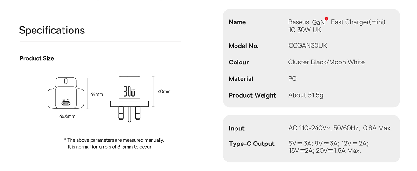Screen dimensions: 417x171
Task: Click the red GaN 5 badge
Action: pyautogui.click(x=326, y=19)
